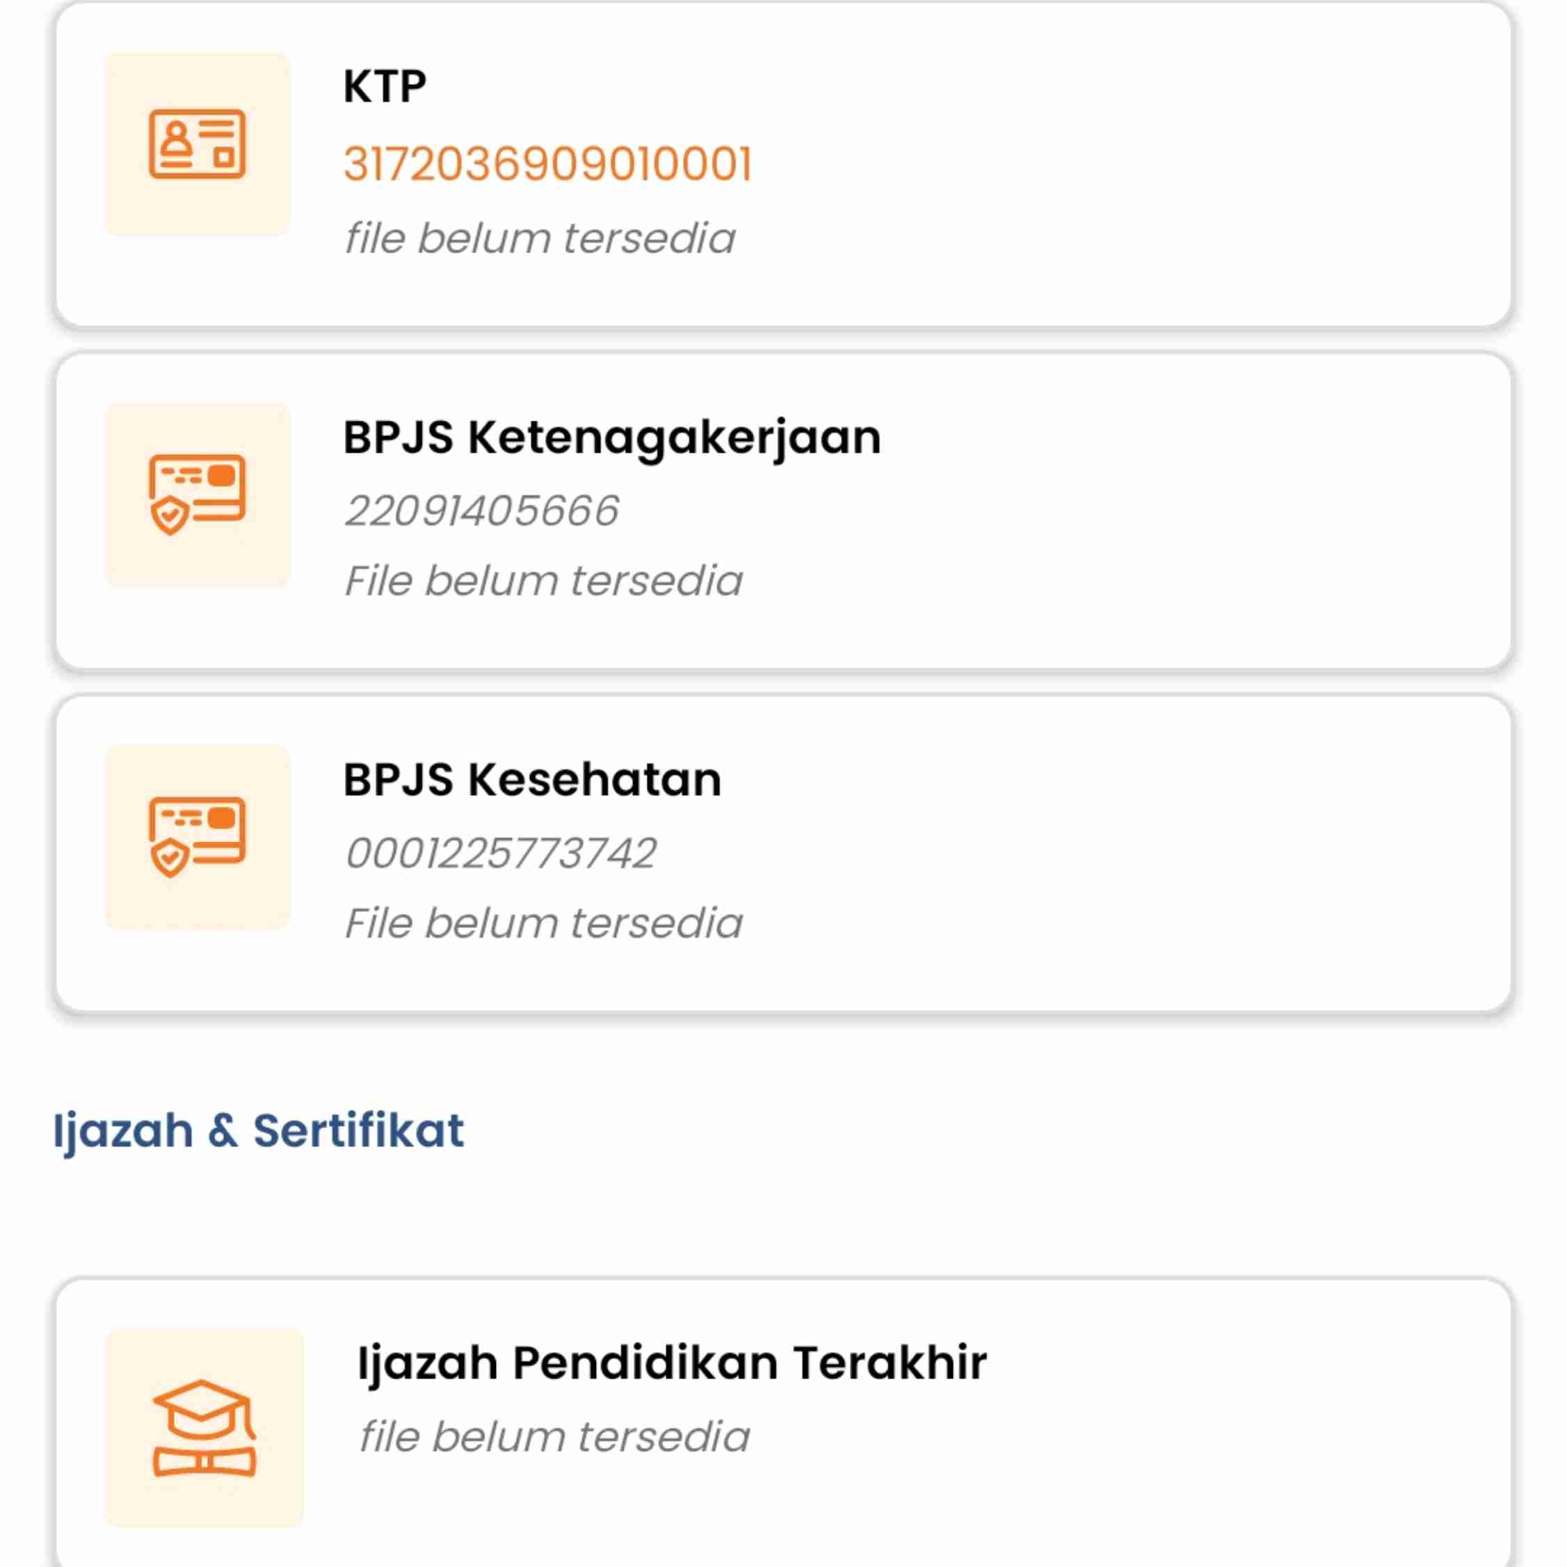1567x1567 pixels.
Task: Select the BPJS Kesehatan title
Action: pyautogui.click(x=532, y=780)
